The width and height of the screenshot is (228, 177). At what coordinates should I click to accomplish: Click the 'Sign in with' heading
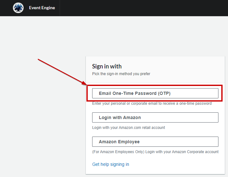(107, 66)
